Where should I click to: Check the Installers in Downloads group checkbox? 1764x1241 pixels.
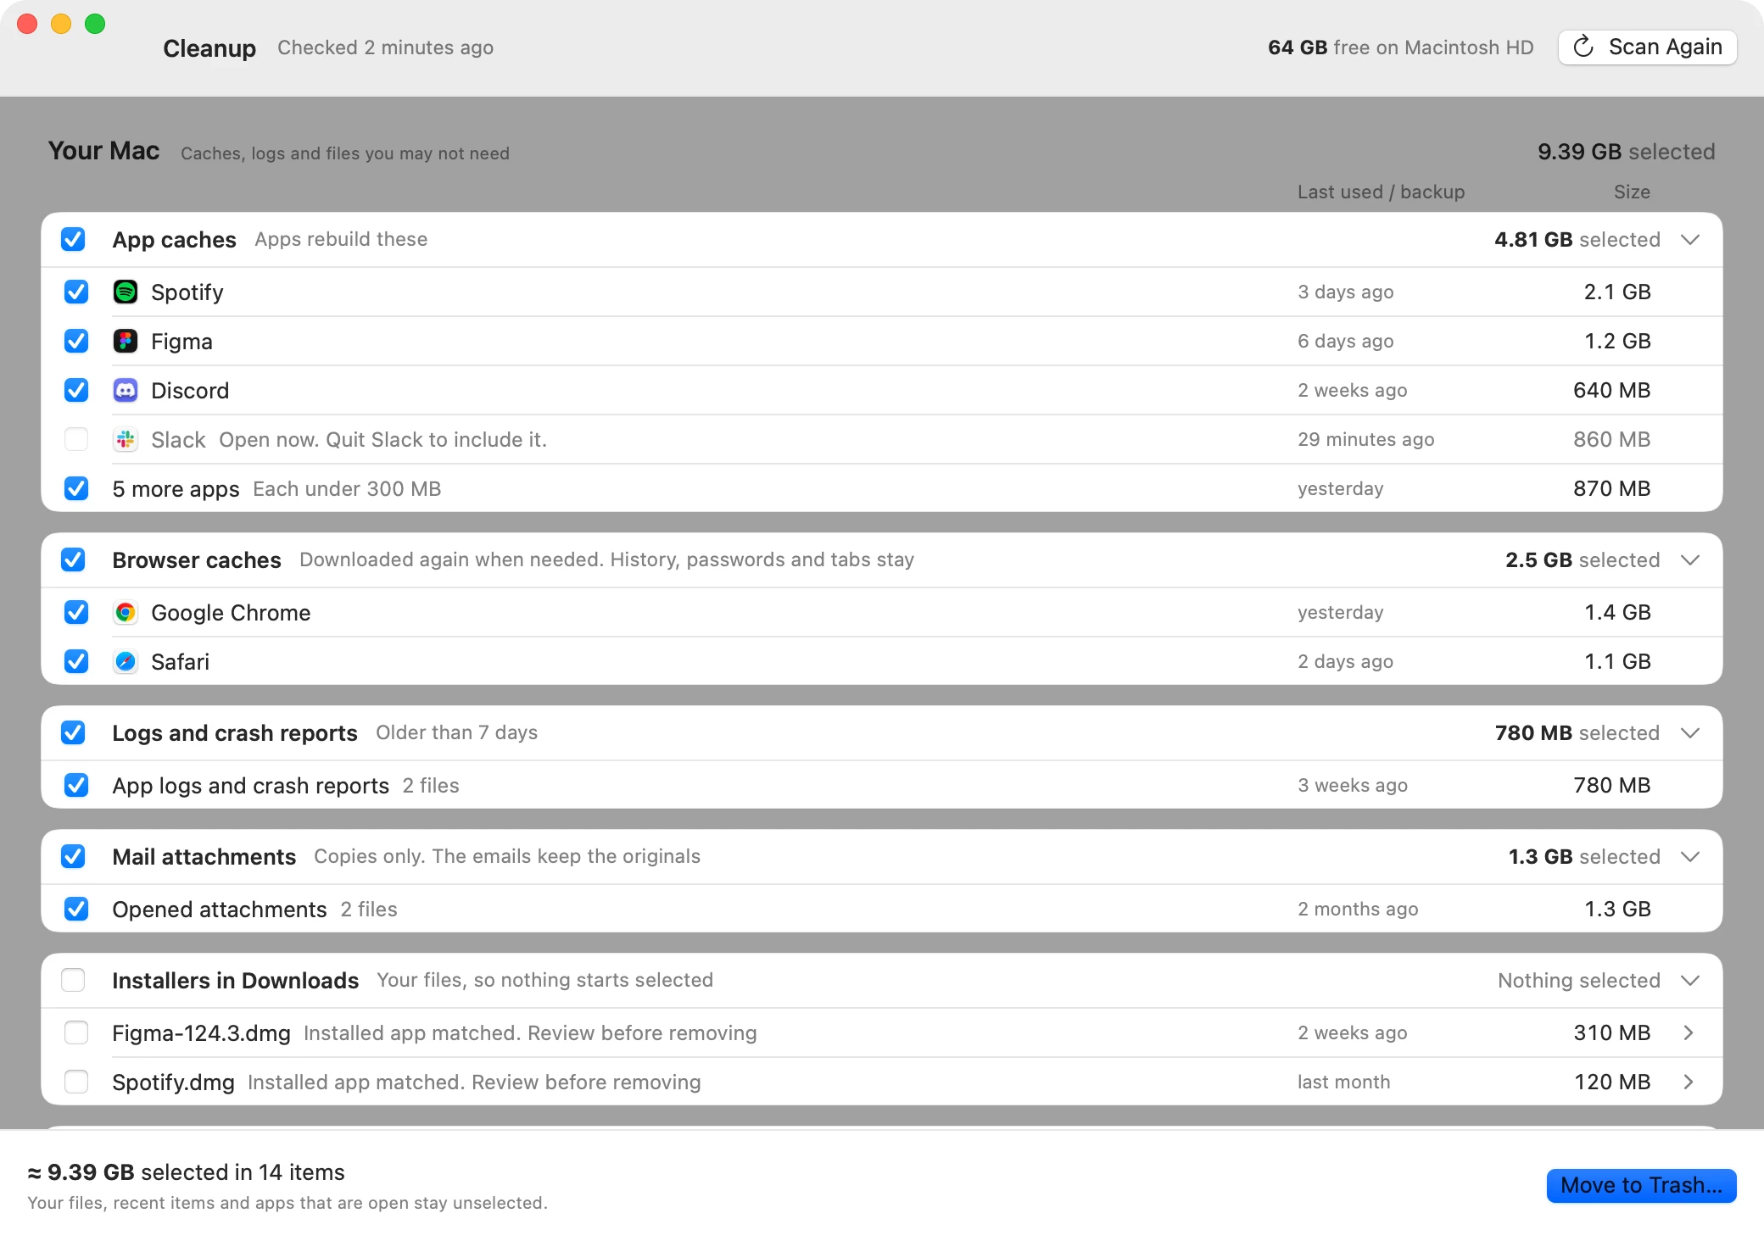pos(73,981)
